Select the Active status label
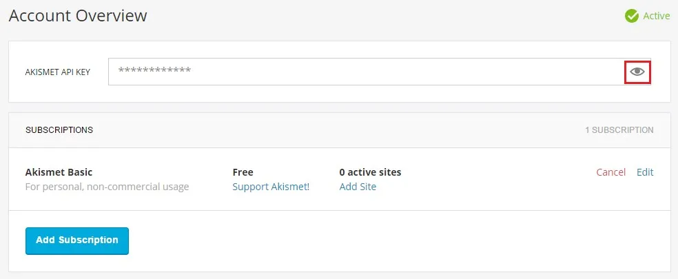The image size is (678, 279). [656, 16]
